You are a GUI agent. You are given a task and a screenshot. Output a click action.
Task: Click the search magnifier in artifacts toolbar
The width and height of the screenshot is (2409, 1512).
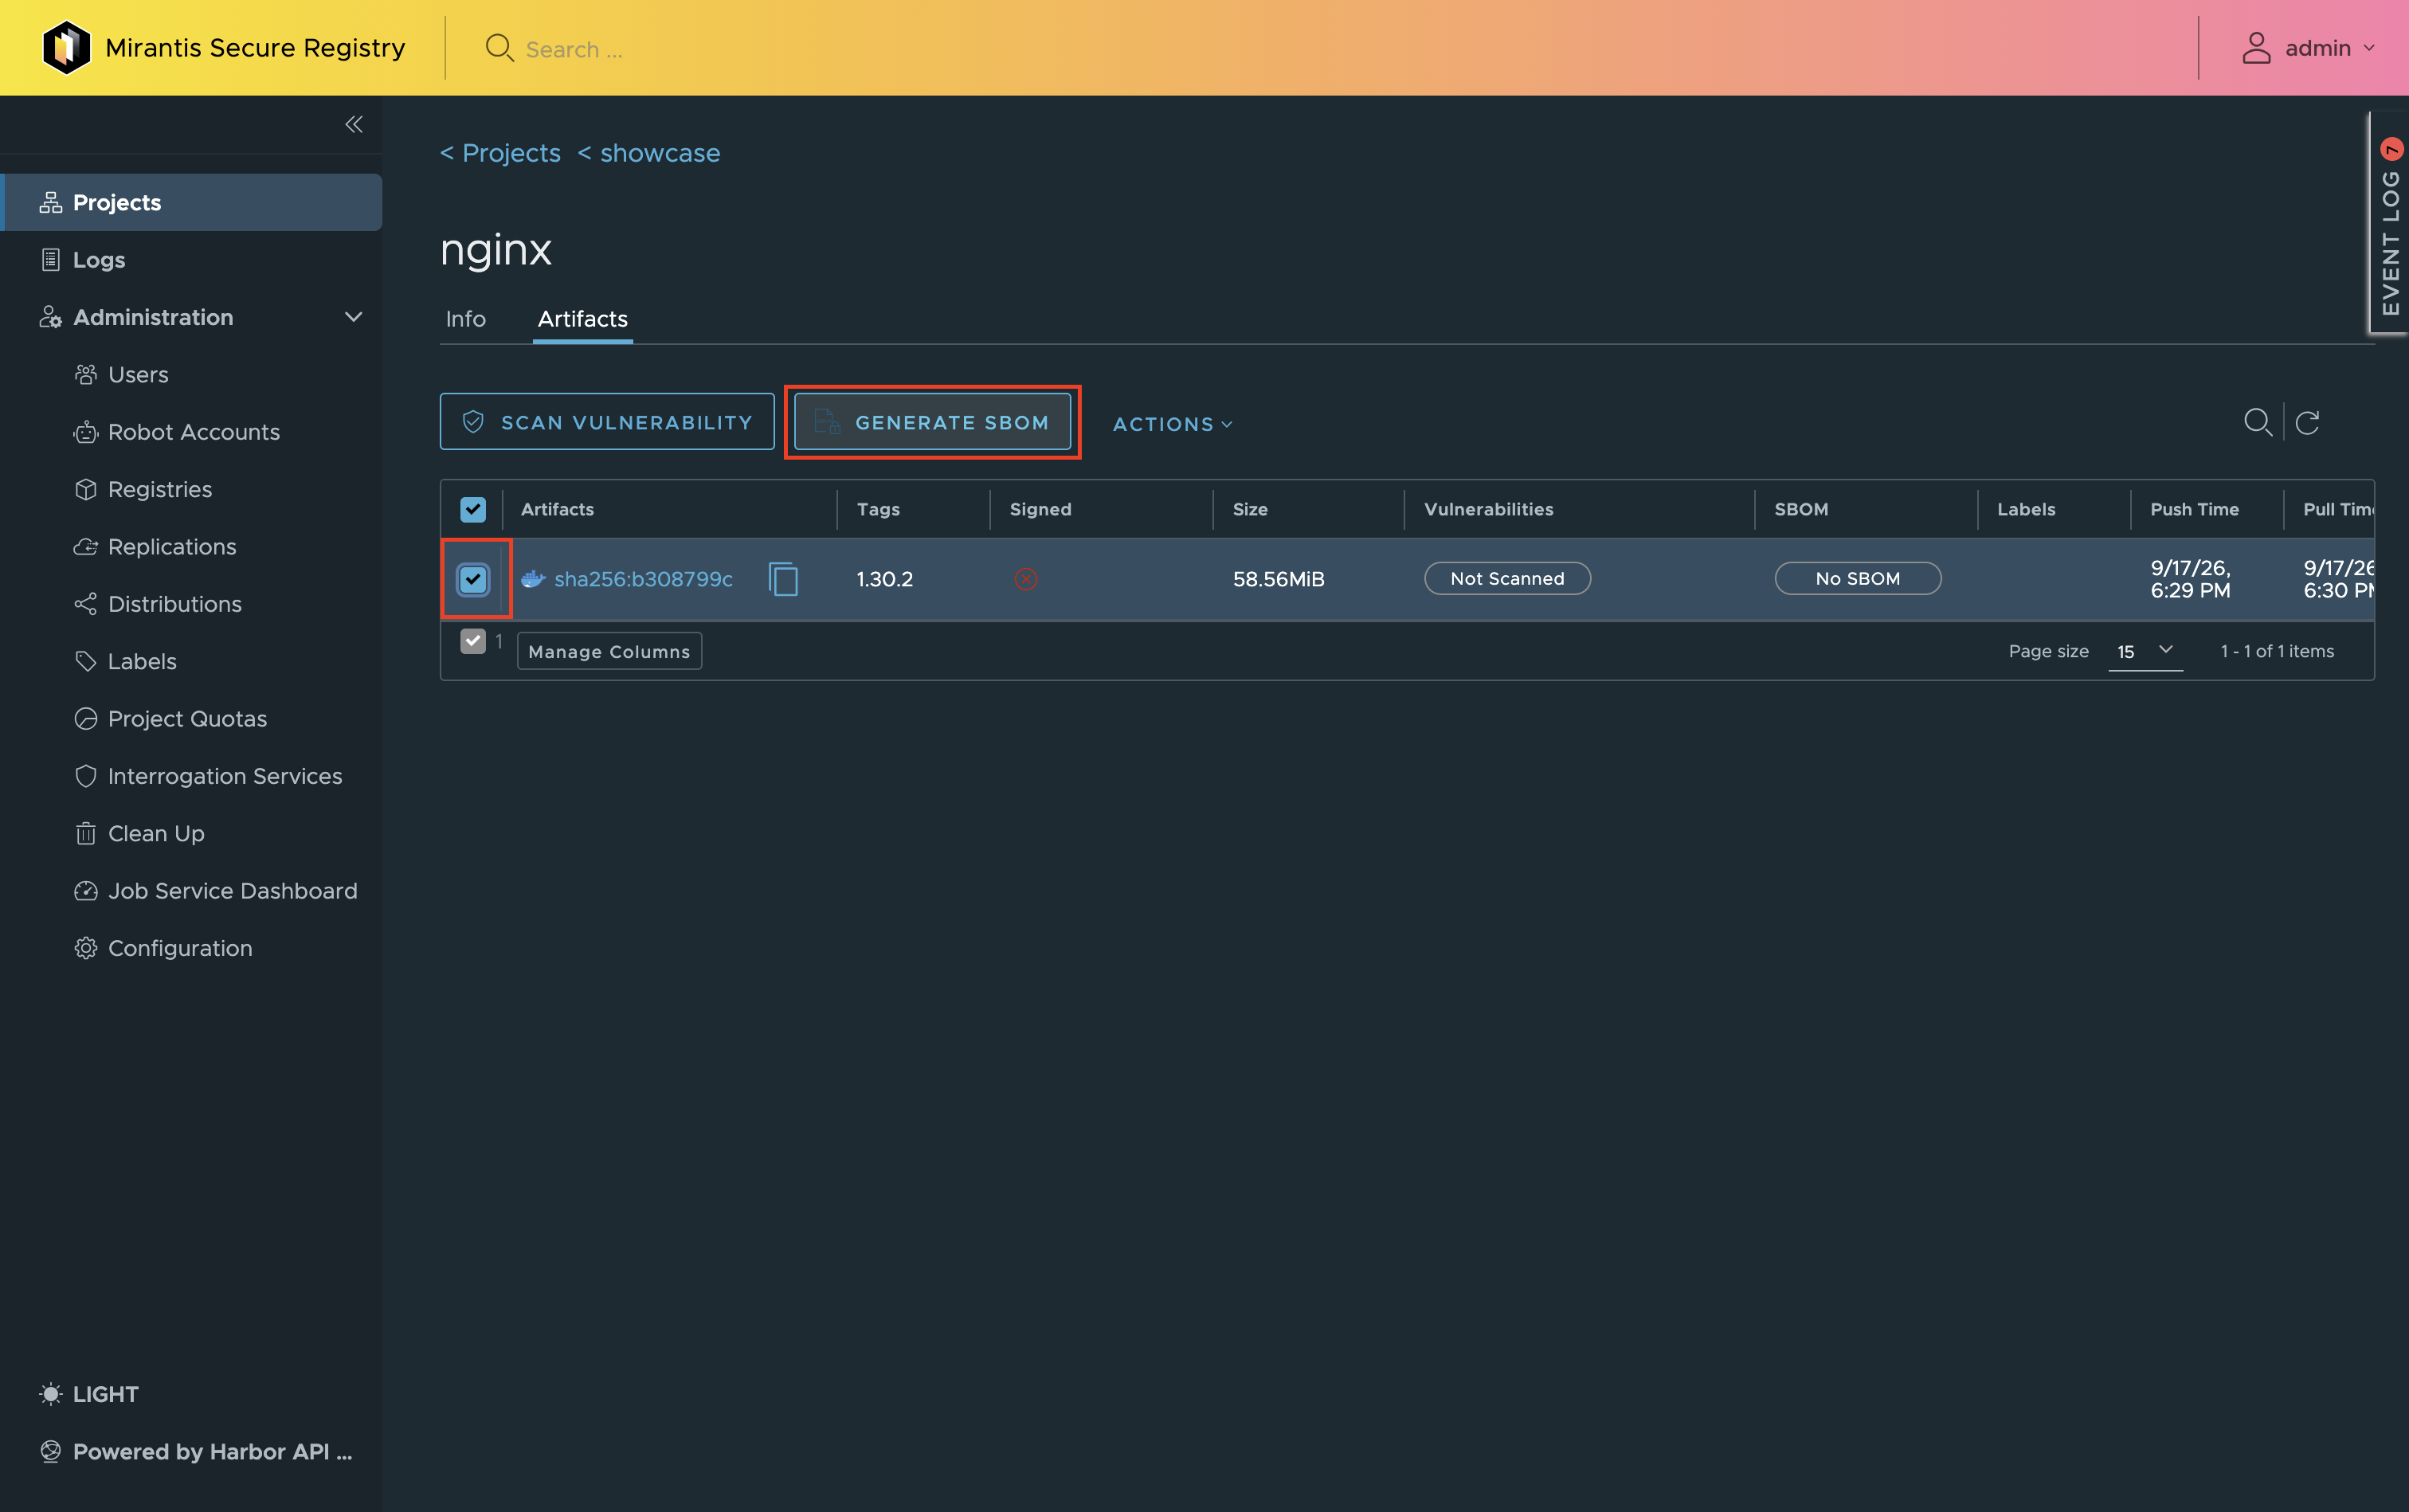[2257, 422]
